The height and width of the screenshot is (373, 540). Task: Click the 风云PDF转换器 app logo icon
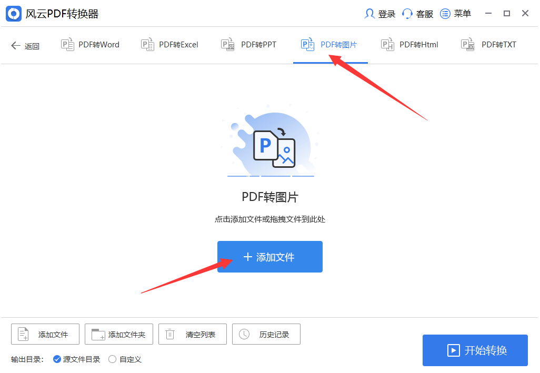point(13,14)
